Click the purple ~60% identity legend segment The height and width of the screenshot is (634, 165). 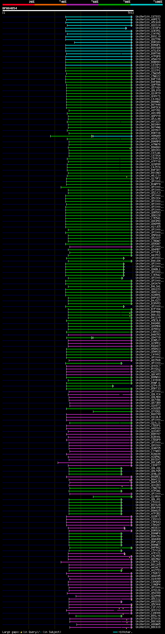[82, 4]
